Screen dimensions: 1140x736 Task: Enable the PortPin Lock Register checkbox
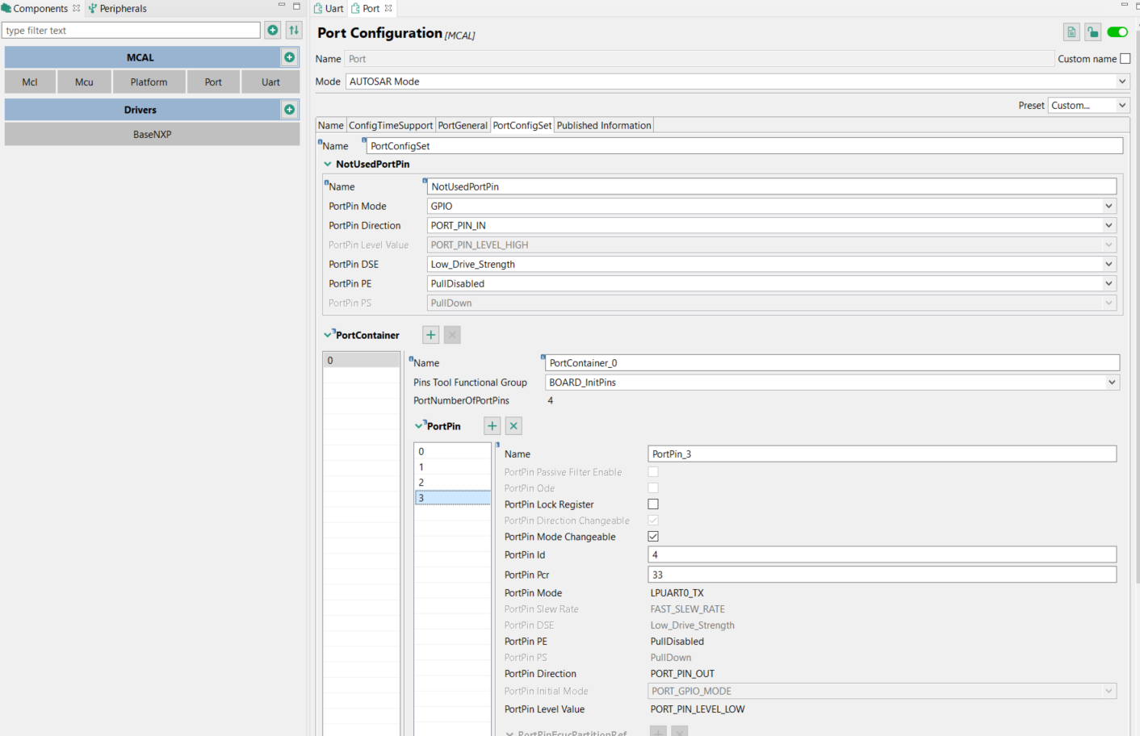point(653,504)
